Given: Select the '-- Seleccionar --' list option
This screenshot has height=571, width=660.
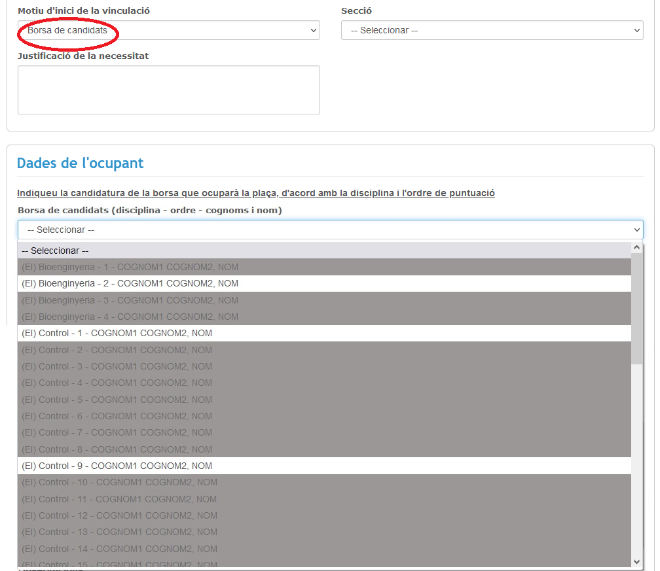Looking at the screenshot, I should tap(323, 251).
